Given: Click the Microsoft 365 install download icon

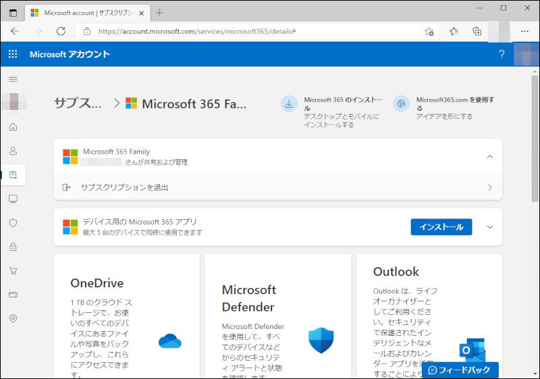Looking at the screenshot, I should click(289, 104).
